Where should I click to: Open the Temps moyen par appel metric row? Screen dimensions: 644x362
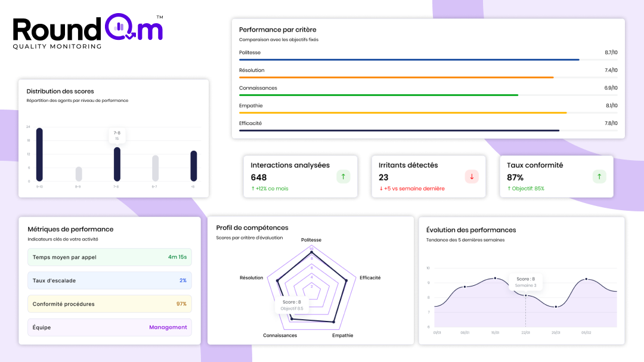click(110, 257)
